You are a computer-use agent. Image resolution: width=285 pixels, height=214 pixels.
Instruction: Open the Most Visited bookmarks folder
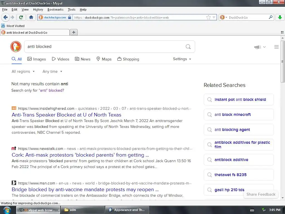point(13,26)
